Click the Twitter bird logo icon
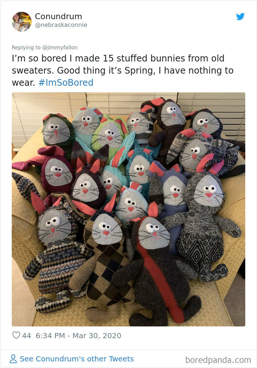 [x=240, y=17]
